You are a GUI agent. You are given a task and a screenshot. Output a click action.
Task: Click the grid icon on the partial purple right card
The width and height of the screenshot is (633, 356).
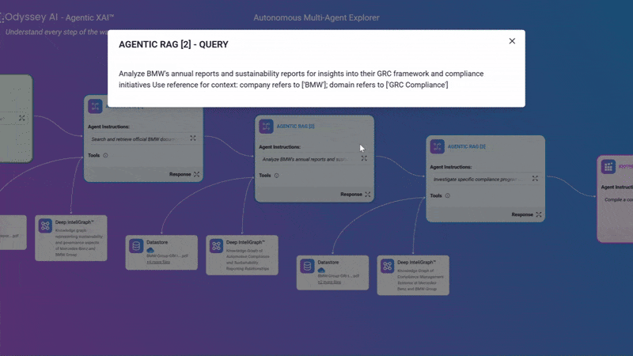point(608,167)
